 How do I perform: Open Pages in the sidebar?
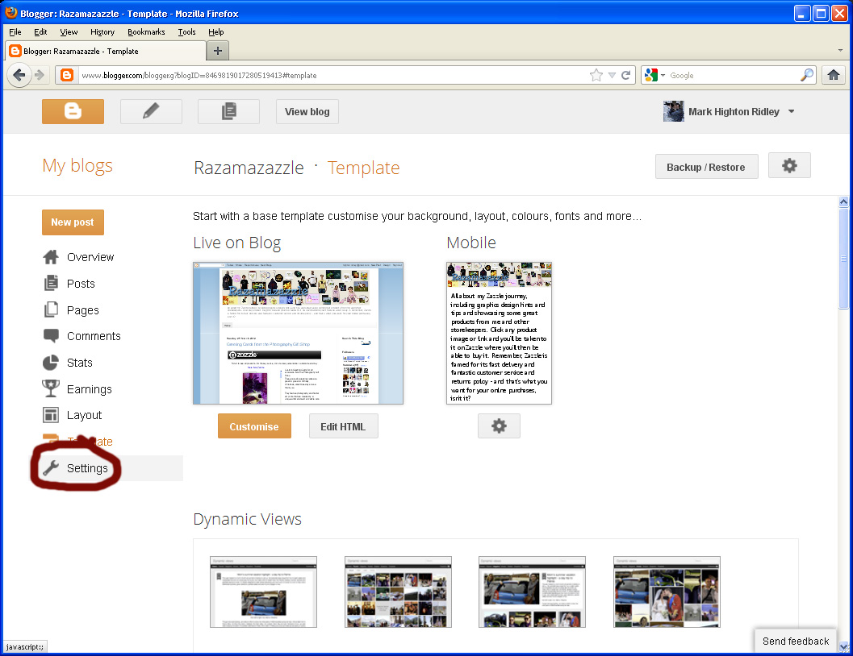tap(82, 310)
